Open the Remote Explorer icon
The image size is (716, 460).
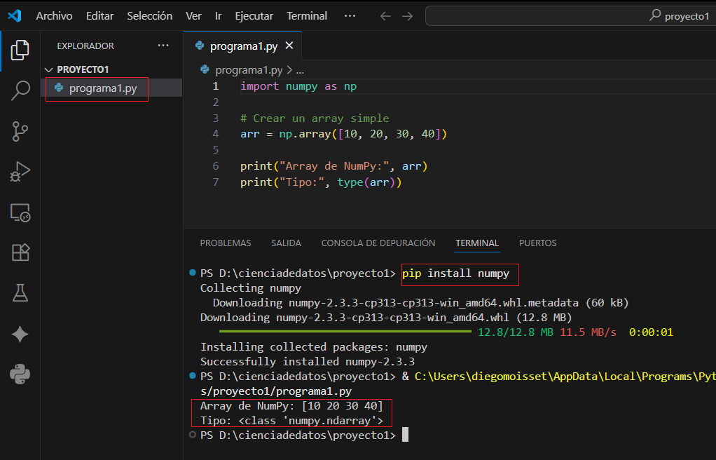click(20, 212)
